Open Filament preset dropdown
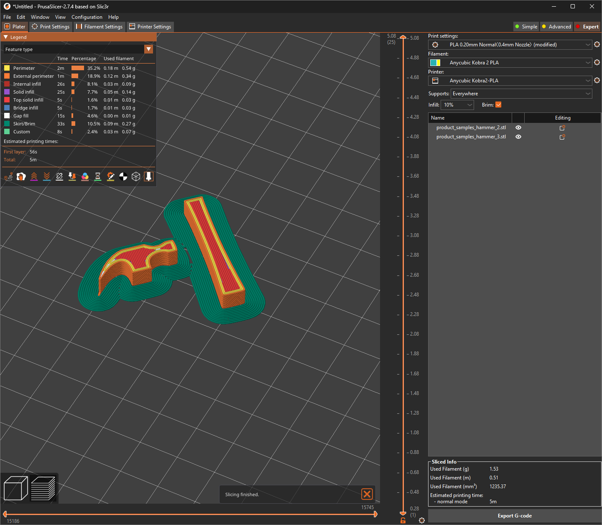602x525 pixels. coord(510,62)
